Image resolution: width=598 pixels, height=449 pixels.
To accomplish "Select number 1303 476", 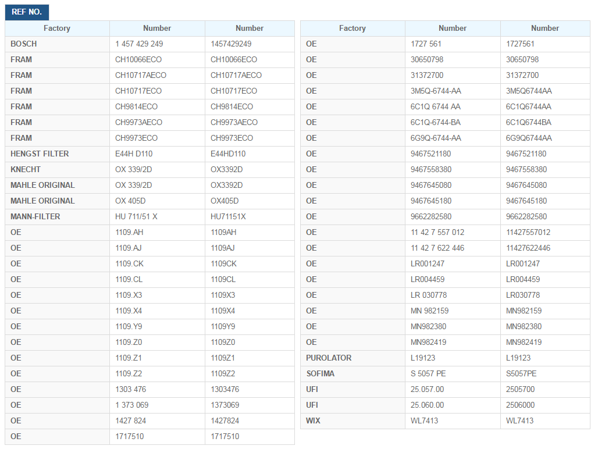I will pos(131,389).
